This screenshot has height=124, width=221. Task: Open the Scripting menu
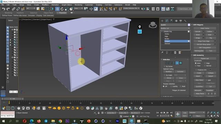tap(99, 5)
